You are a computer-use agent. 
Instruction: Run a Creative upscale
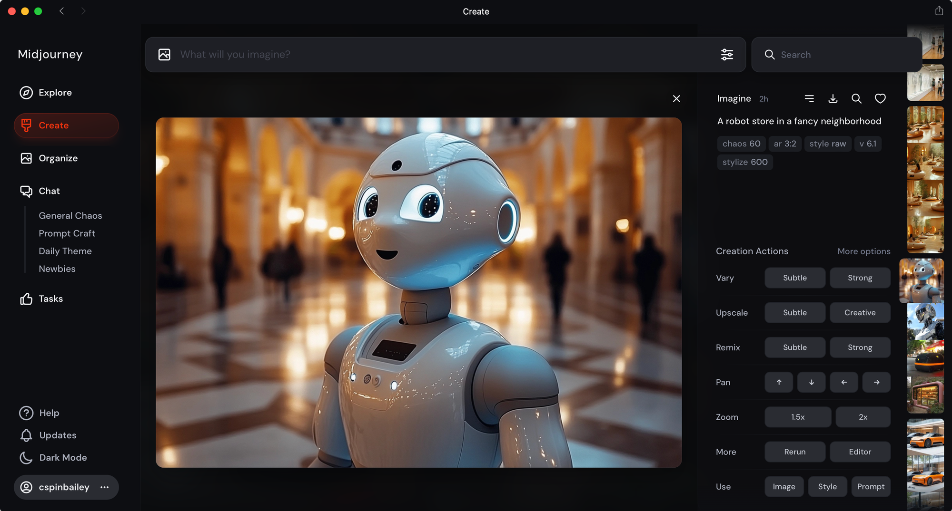pos(860,312)
